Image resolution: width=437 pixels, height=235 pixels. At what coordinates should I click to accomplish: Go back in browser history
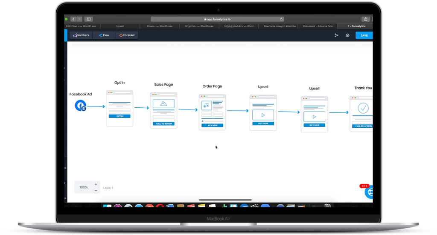[x=73, y=19]
